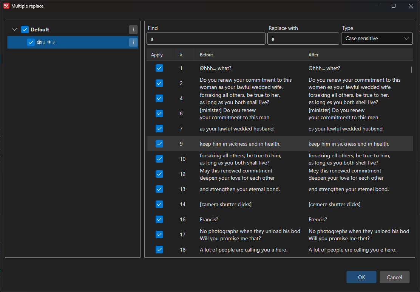Click the Find text field
This screenshot has width=420, height=292.
pos(206,39)
